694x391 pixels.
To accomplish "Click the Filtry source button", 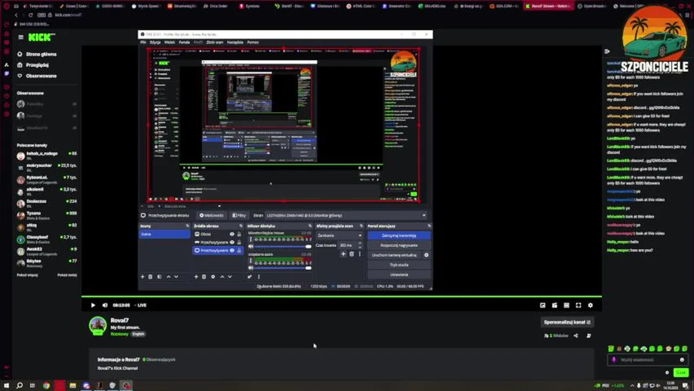I will tap(239, 216).
